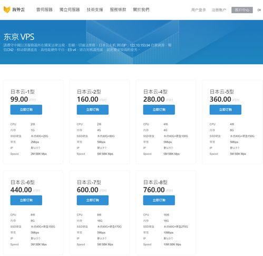Click the 海外云 fox logo icon
The width and height of the screenshot is (263, 256).
7,9
